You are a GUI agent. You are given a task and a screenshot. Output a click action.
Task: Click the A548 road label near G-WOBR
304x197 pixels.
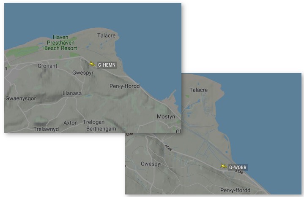point(239,172)
